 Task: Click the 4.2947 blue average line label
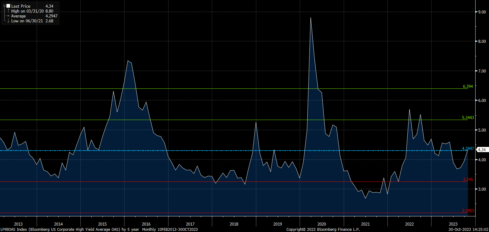[x=468, y=148]
